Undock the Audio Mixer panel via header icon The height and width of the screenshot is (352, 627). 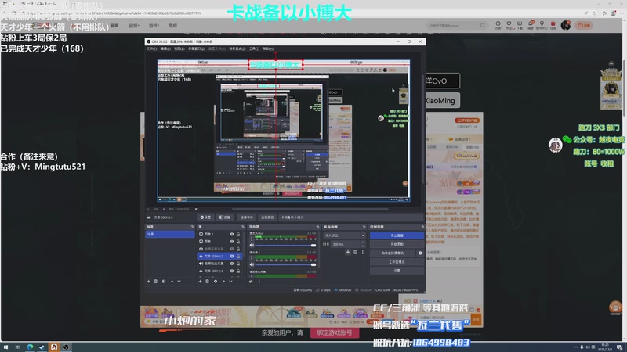click(318, 227)
